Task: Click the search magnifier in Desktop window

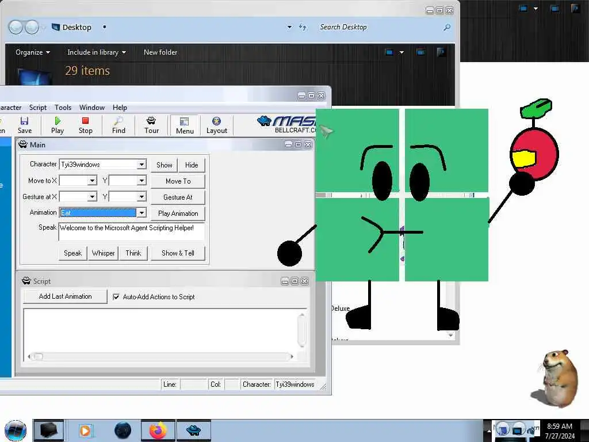Action: [x=446, y=27]
